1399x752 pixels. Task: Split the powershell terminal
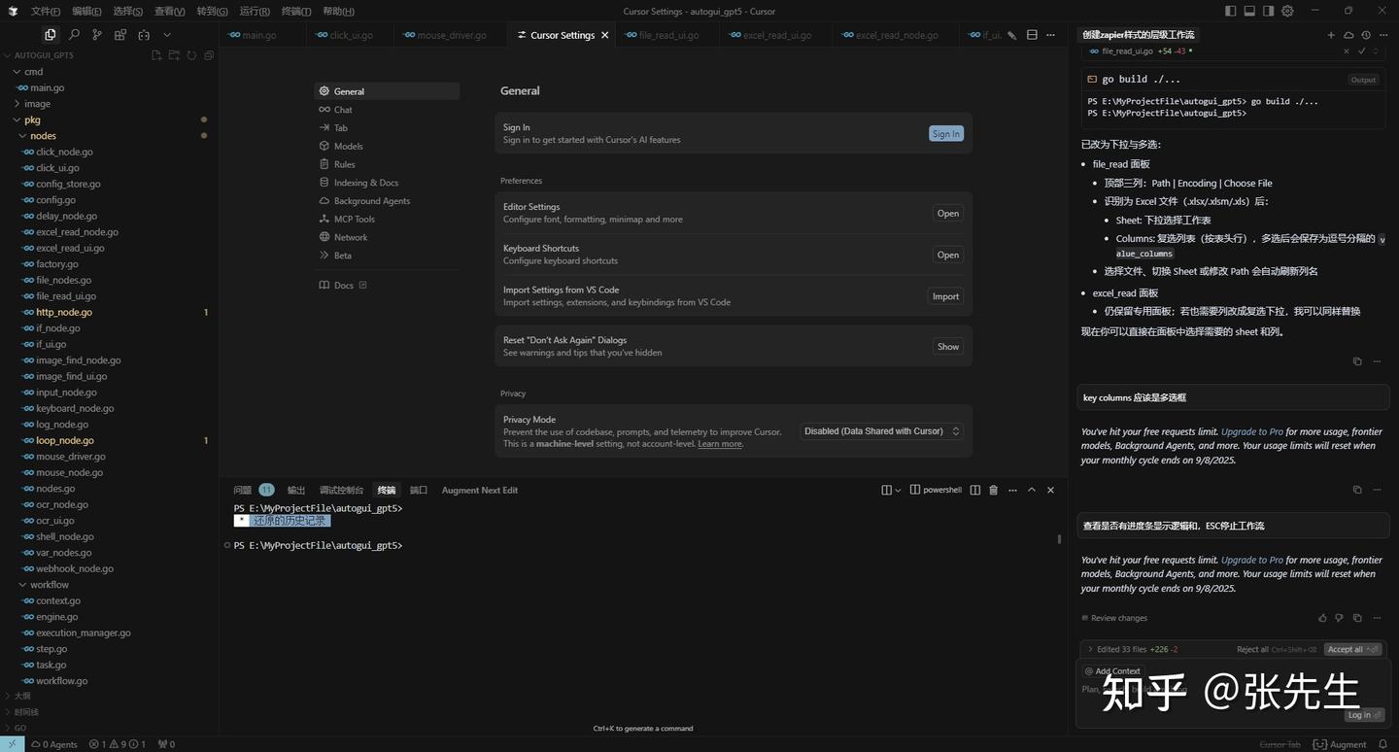(x=974, y=490)
